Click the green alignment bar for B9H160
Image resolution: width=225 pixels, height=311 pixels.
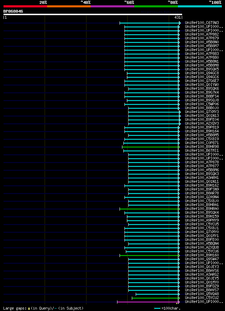point(149,255)
